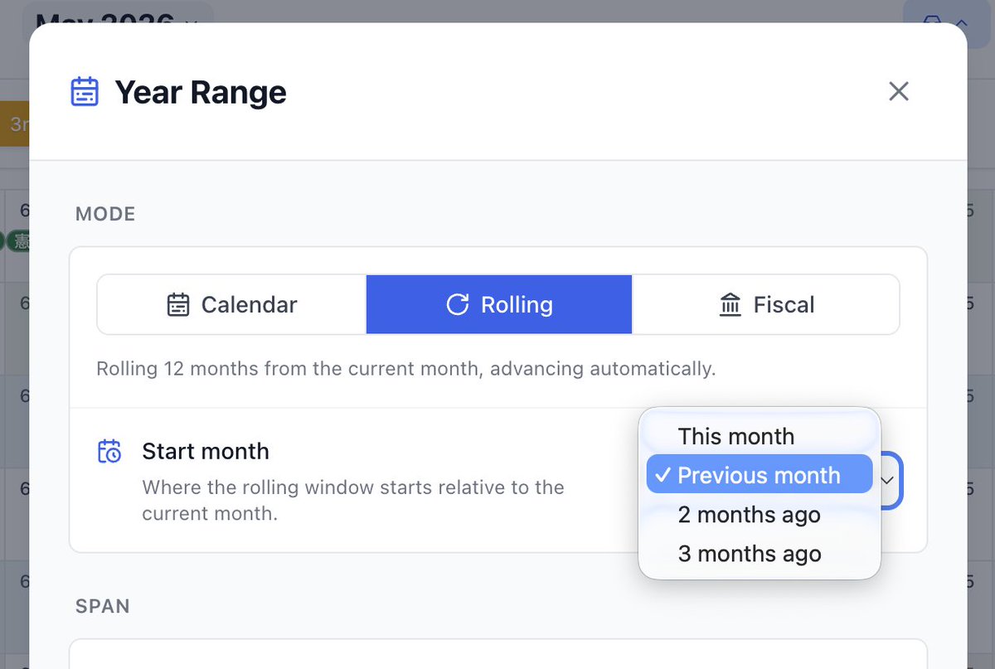Click the Start month dropdown chevron
The width and height of the screenshot is (995, 669).
click(x=887, y=480)
